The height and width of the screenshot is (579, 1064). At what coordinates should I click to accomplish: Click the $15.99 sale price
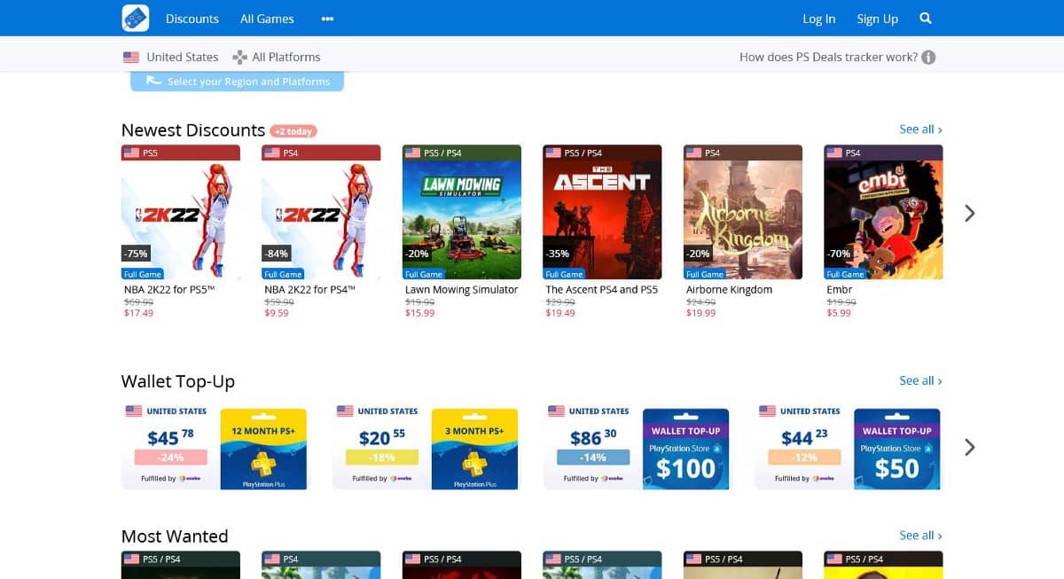[x=419, y=313]
